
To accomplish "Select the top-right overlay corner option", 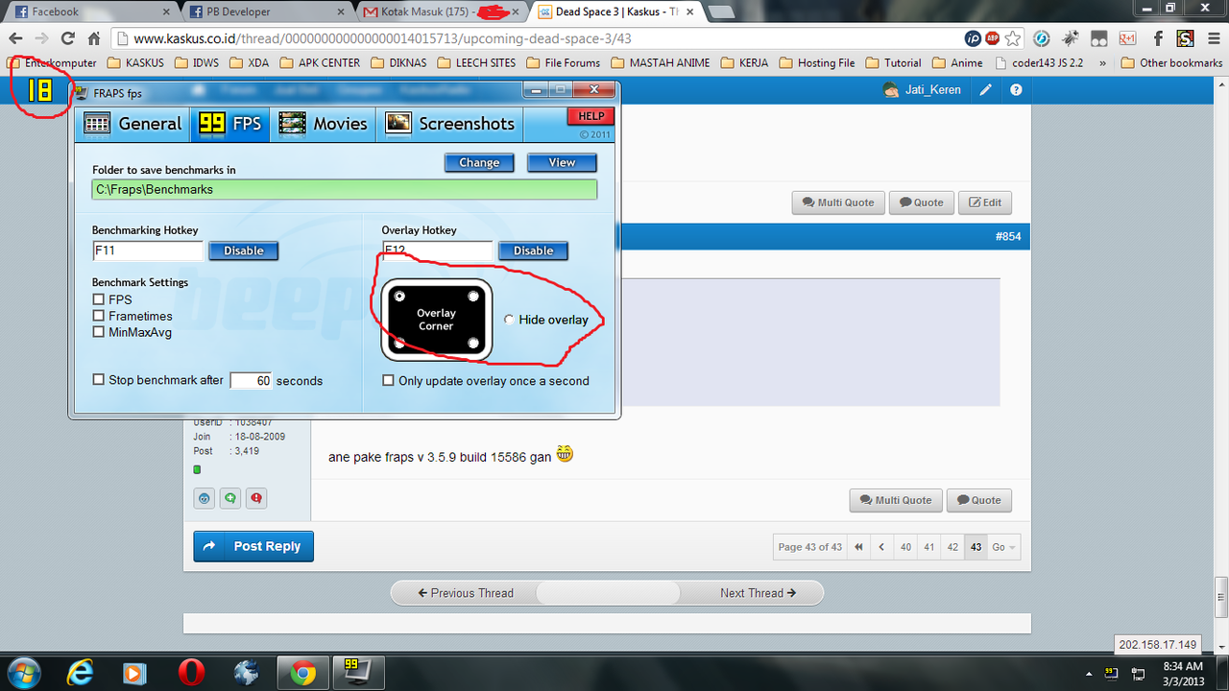I will 473,297.
